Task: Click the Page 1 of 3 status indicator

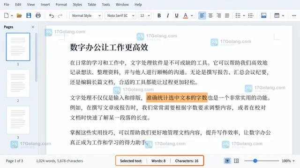Action: coord(15,161)
